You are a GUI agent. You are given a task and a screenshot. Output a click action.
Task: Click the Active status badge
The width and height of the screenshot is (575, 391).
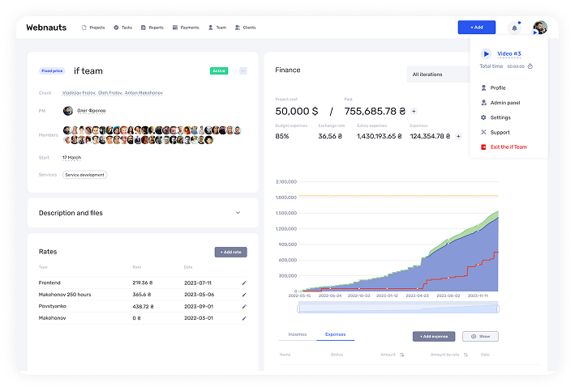[219, 70]
